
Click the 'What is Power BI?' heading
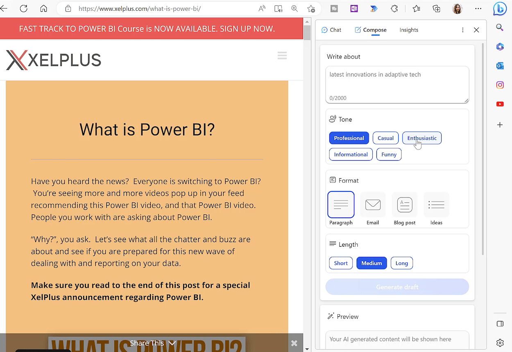(147, 129)
